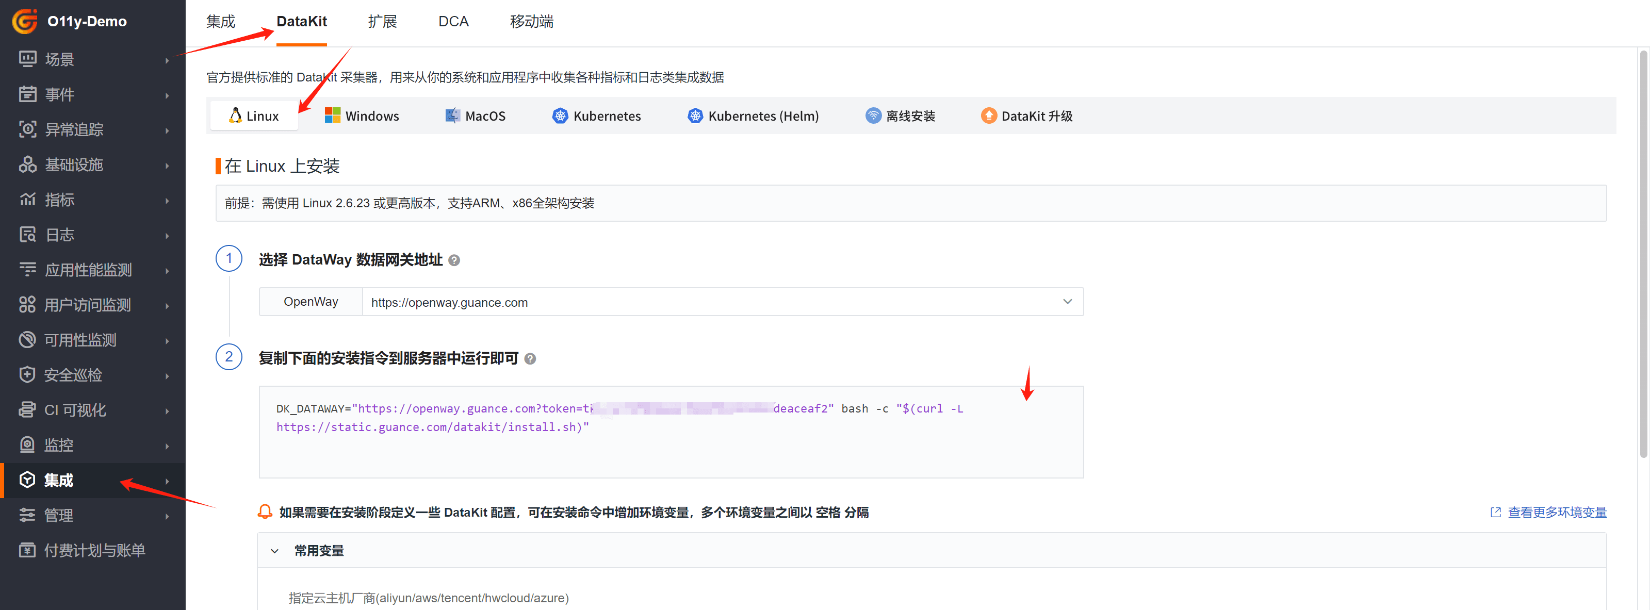Select the DataKit 升级 option
The image size is (1650, 610).
coord(1027,116)
